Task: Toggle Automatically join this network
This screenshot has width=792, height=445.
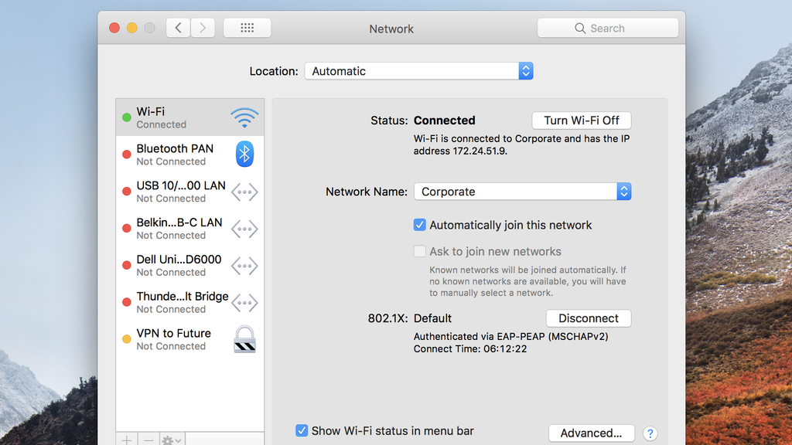Action: click(420, 225)
